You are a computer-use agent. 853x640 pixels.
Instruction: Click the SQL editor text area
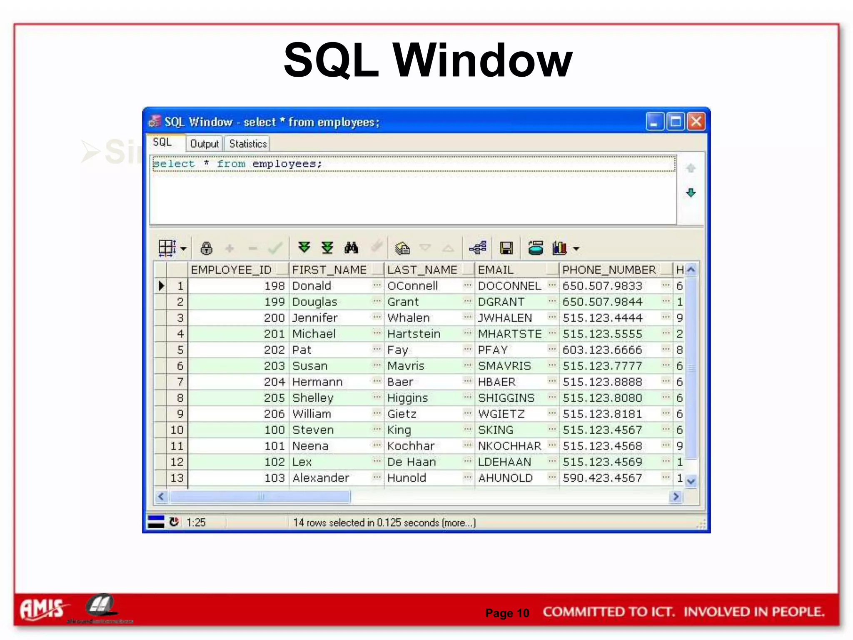413,190
